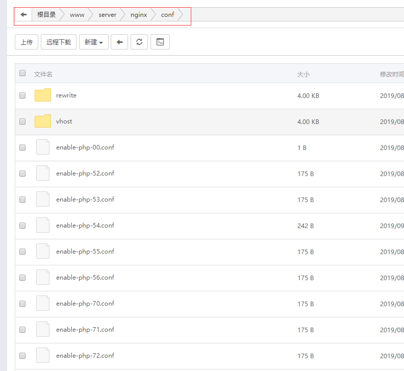Sort by the 大小 column header

tap(303, 75)
